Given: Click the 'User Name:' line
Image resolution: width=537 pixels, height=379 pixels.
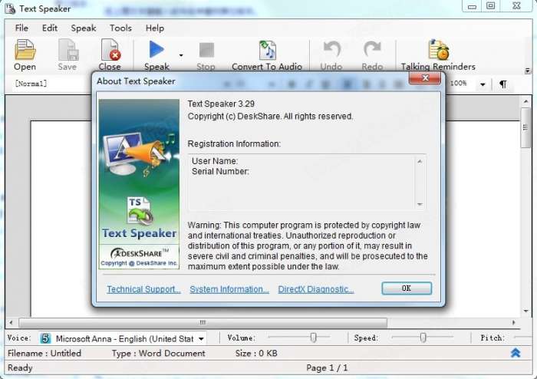Looking at the screenshot, I should click(x=215, y=161).
